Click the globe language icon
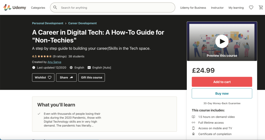The image size is (265, 140). tap(71, 68)
